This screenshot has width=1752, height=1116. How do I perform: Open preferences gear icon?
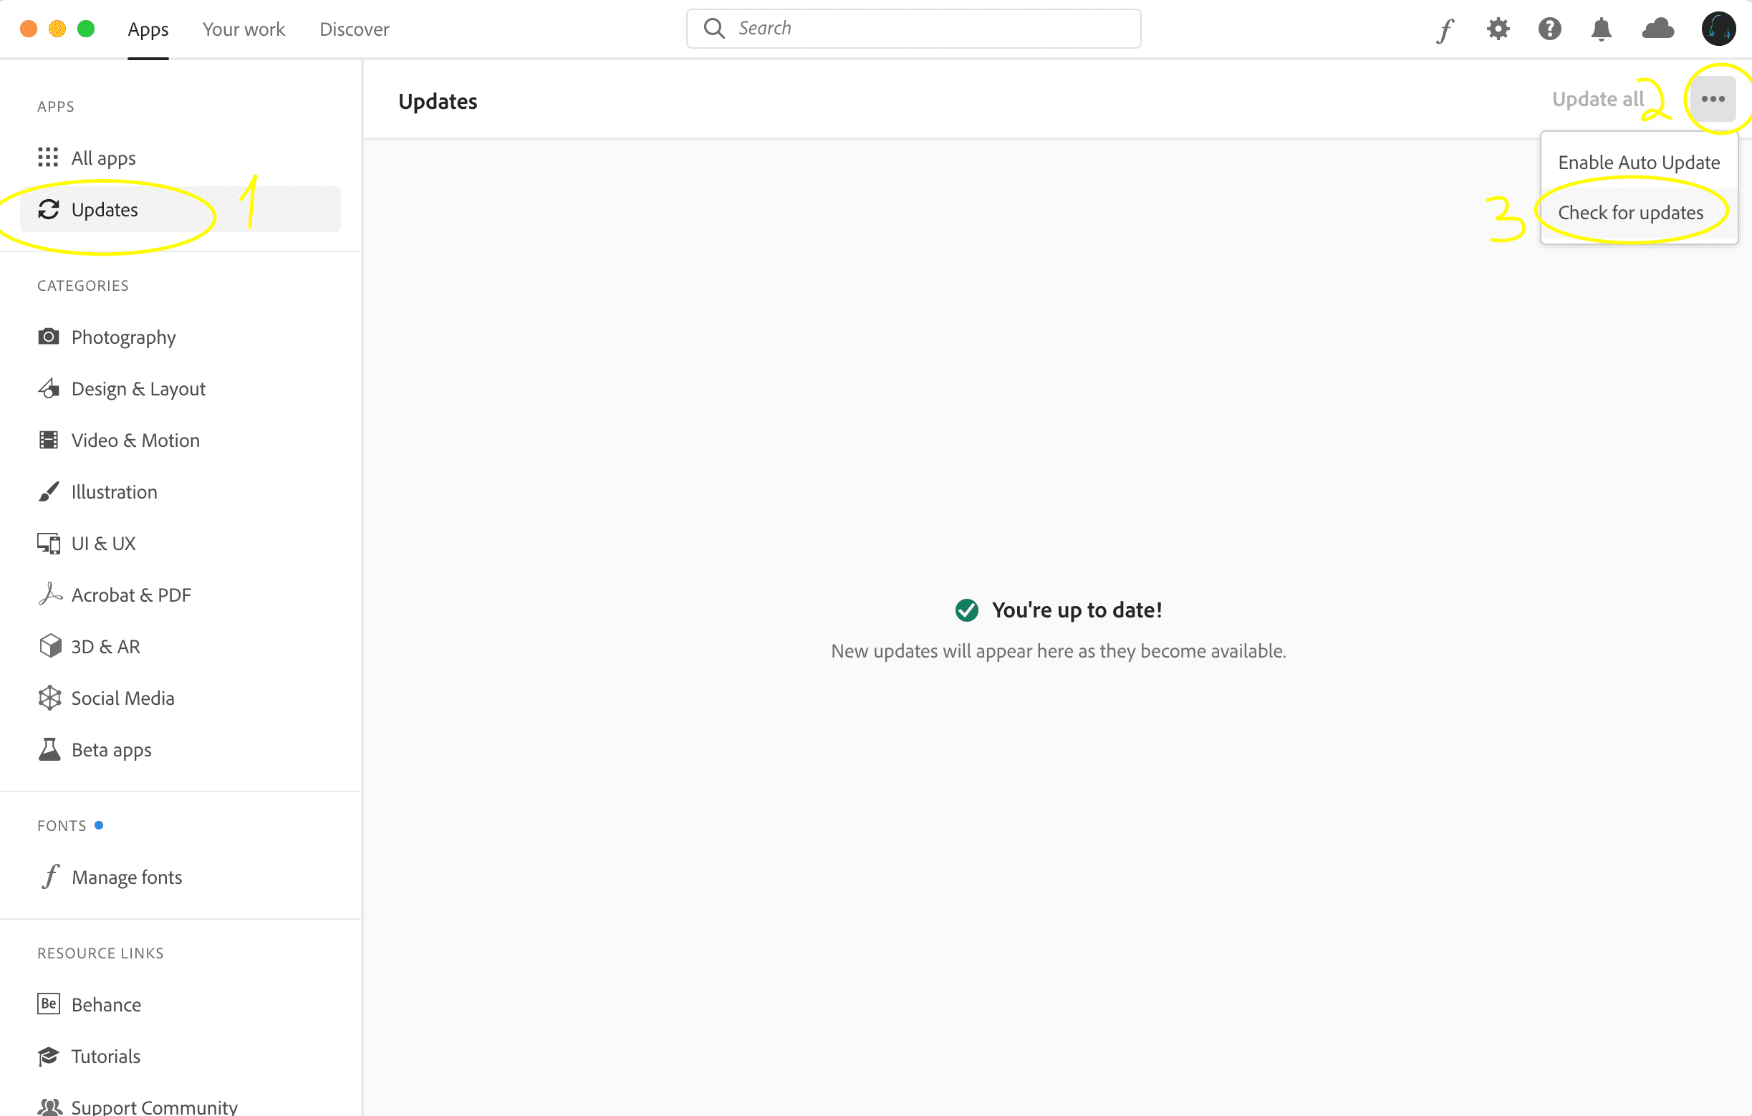coord(1497,29)
